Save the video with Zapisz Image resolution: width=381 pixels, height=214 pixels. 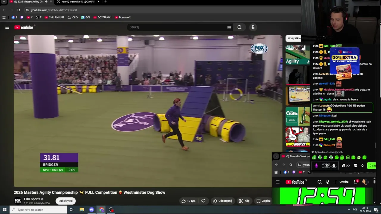263,201
